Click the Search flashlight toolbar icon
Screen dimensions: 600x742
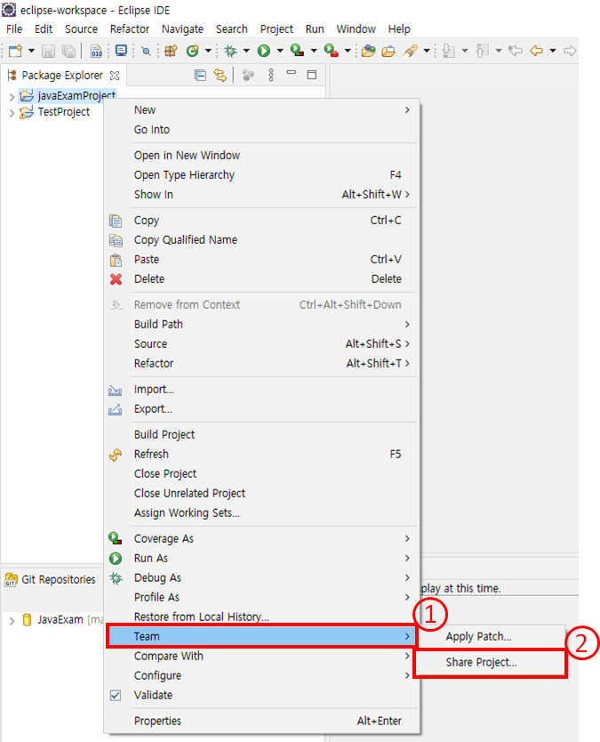point(411,51)
